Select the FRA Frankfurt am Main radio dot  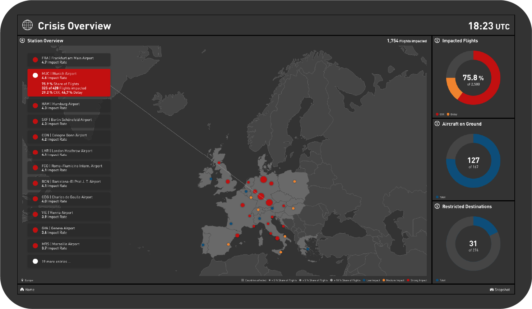(35, 60)
